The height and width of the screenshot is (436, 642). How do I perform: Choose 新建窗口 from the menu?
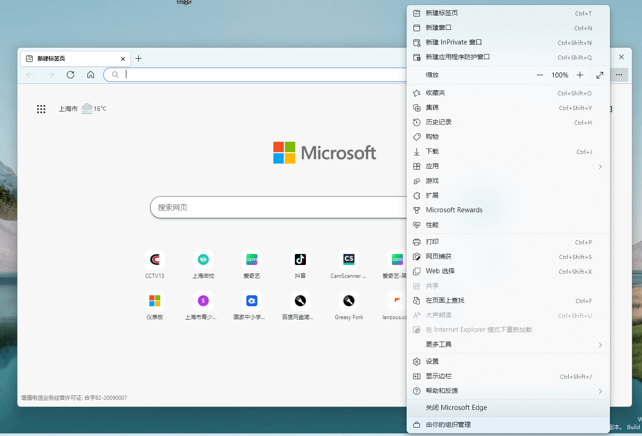point(508,28)
